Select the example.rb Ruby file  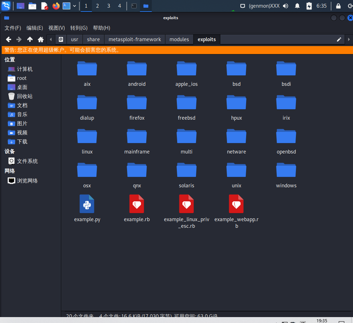[137, 208]
